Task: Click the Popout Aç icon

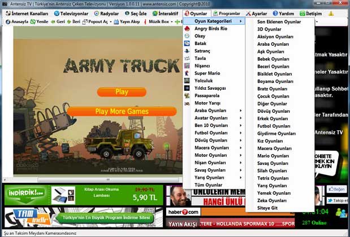Action: (85, 22)
